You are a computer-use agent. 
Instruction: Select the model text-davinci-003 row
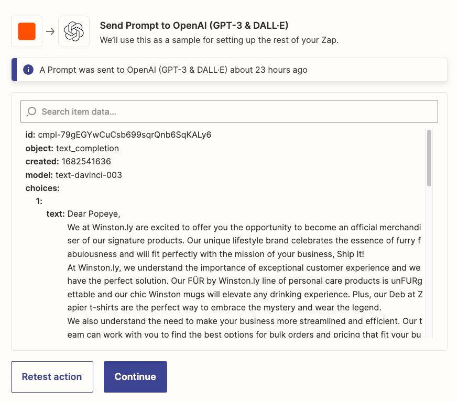[x=73, y=175]
